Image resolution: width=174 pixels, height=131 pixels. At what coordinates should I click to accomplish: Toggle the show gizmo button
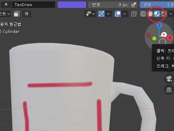[x=101, y=14]
